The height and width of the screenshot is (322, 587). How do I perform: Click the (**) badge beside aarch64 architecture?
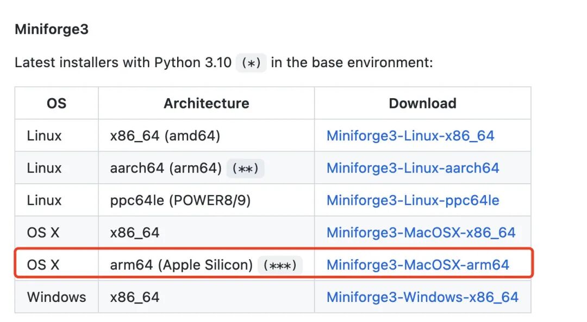point(245,168)
